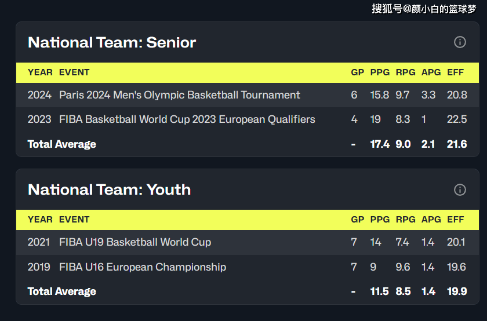Click the Youth table APG column header

click(x=431, y=220)
